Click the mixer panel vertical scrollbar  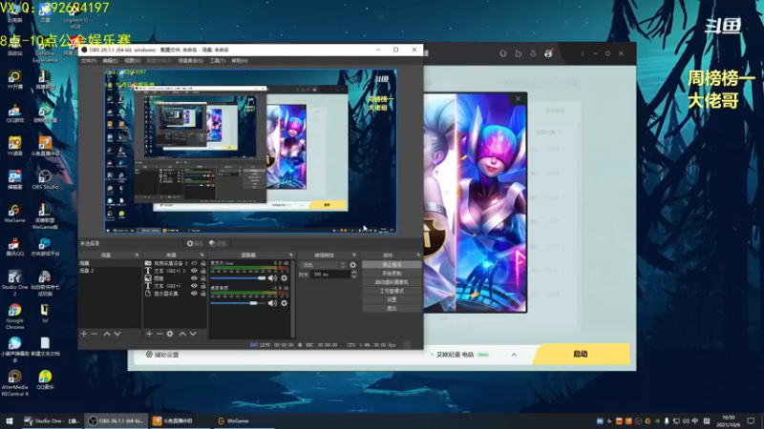pos(292,298)
